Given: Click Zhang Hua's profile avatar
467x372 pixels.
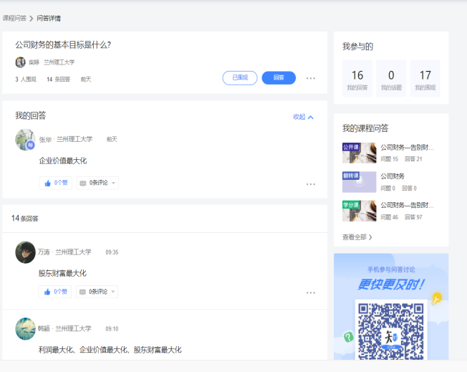Looking at the screenshot, I should (25, 139).
